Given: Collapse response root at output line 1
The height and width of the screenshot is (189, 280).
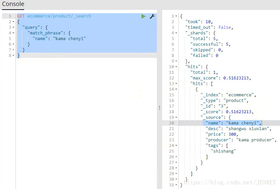Looking at the screenshot, I should [x=176, y=16].
